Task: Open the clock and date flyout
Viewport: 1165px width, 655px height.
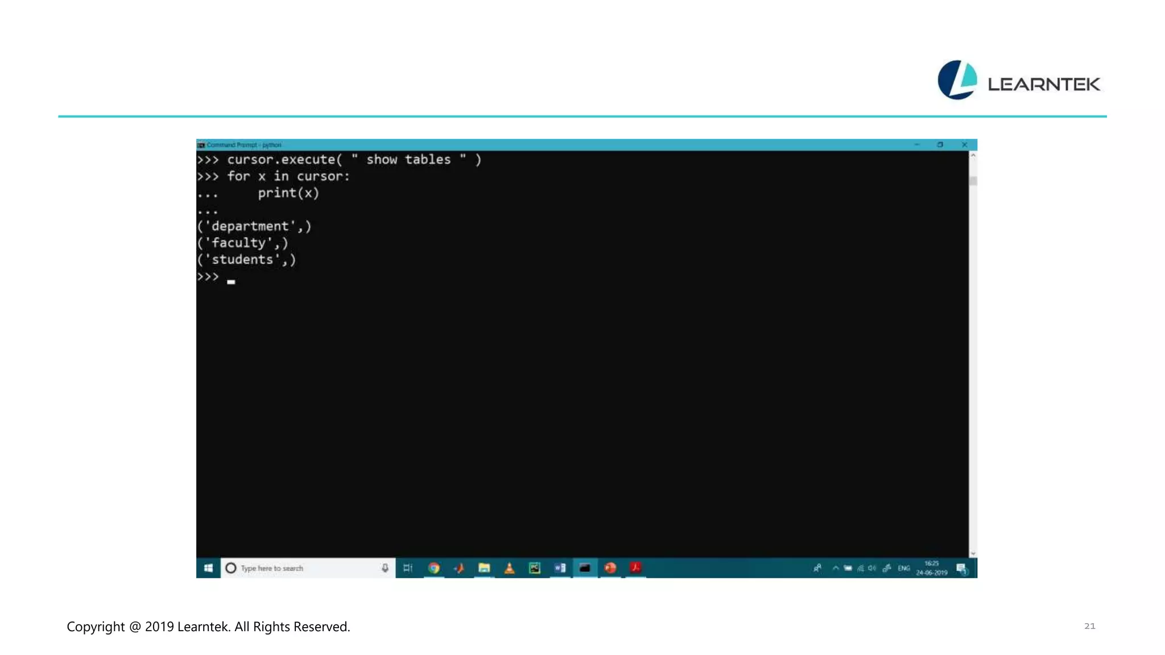Action: pyautogui.click(x=932, y=568)
